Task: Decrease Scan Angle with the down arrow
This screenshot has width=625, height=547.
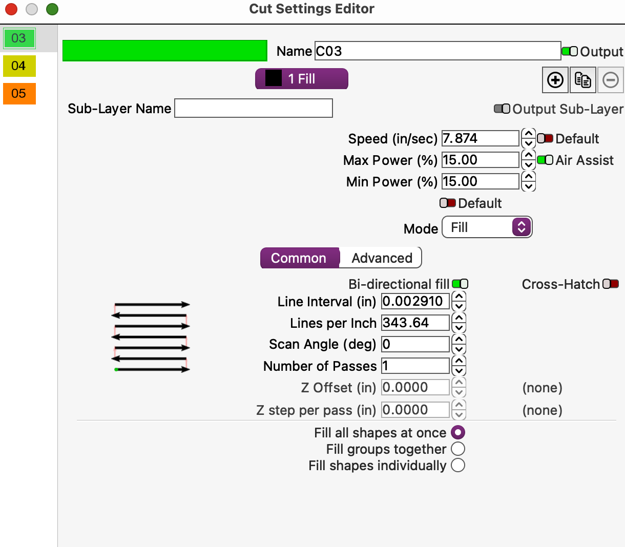Action: tap(459, 349)
